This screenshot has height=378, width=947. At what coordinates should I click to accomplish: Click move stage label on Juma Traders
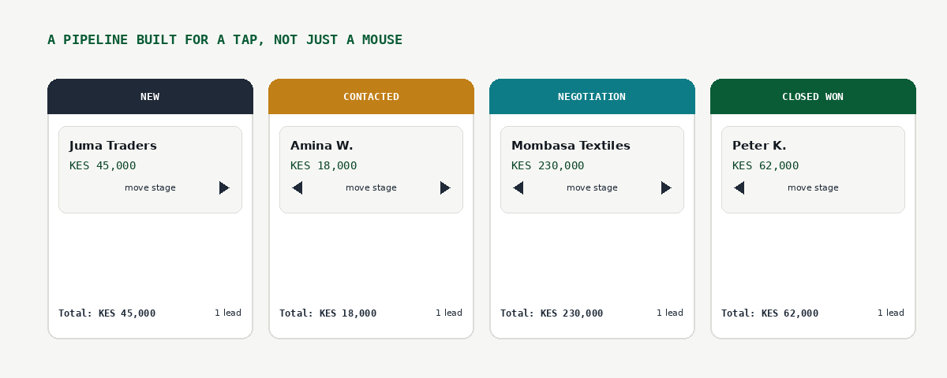point(150,187)
